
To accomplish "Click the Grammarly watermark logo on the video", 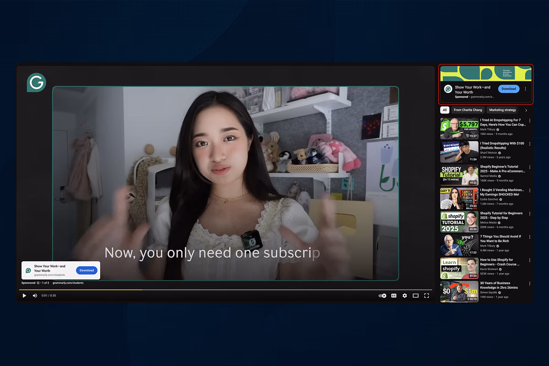I will 36,82.
